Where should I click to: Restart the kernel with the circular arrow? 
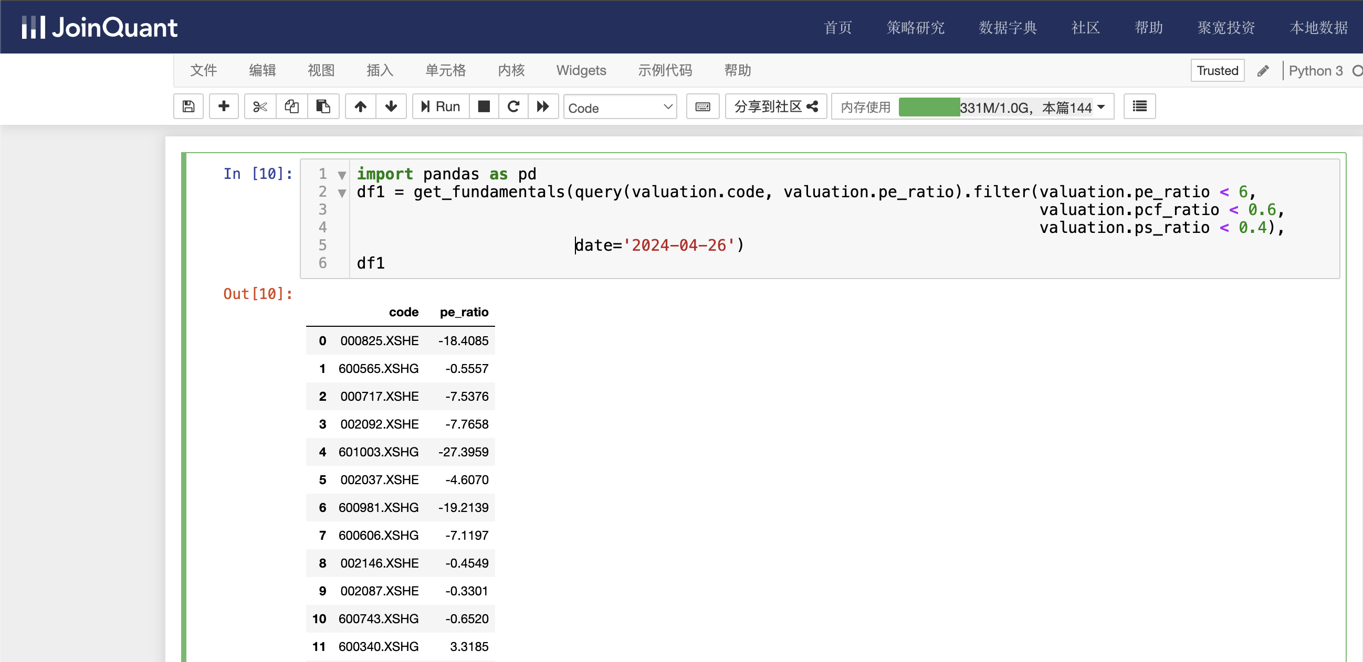coord(513,107)
